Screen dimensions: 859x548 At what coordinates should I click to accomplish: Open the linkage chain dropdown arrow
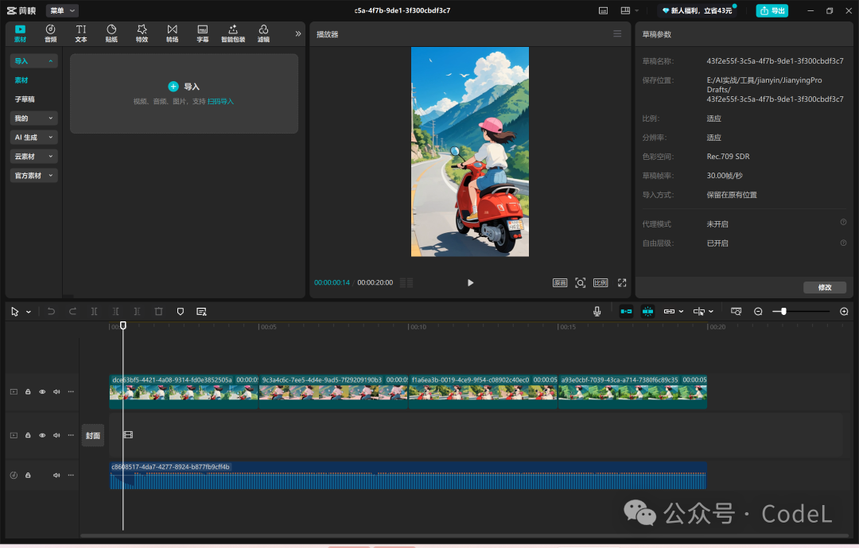tap(681, 311)
